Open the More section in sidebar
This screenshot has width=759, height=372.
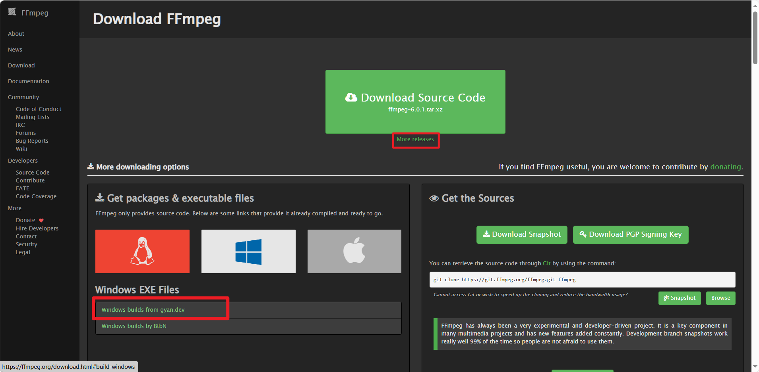tap(15, 208)
